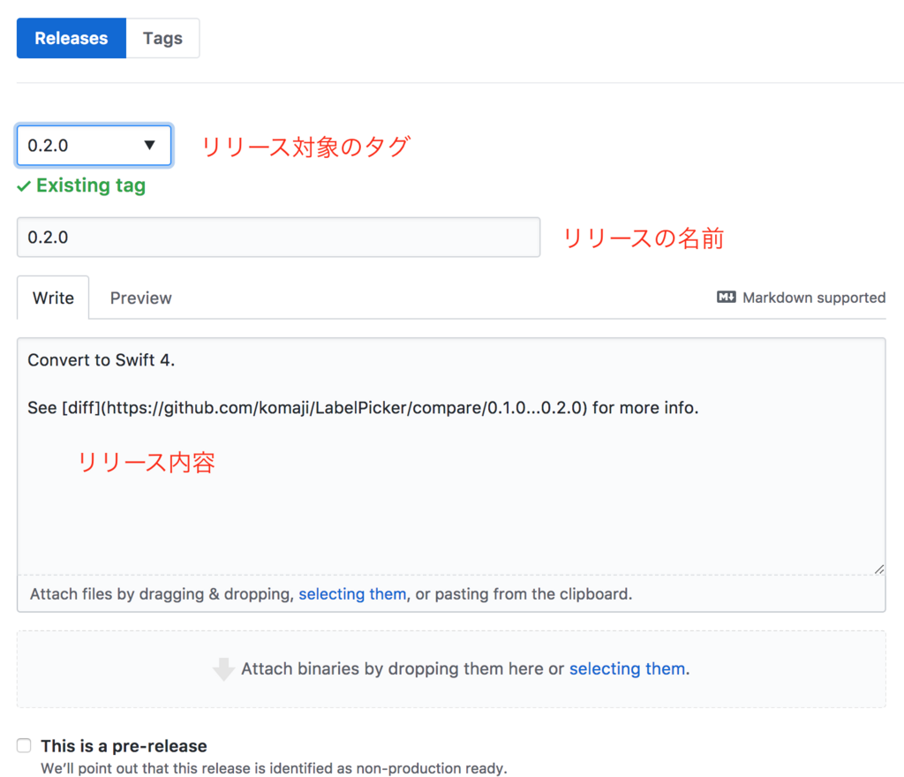Click the green 'Existing tag' status text

pyautogui.click(x=91, y=185)
